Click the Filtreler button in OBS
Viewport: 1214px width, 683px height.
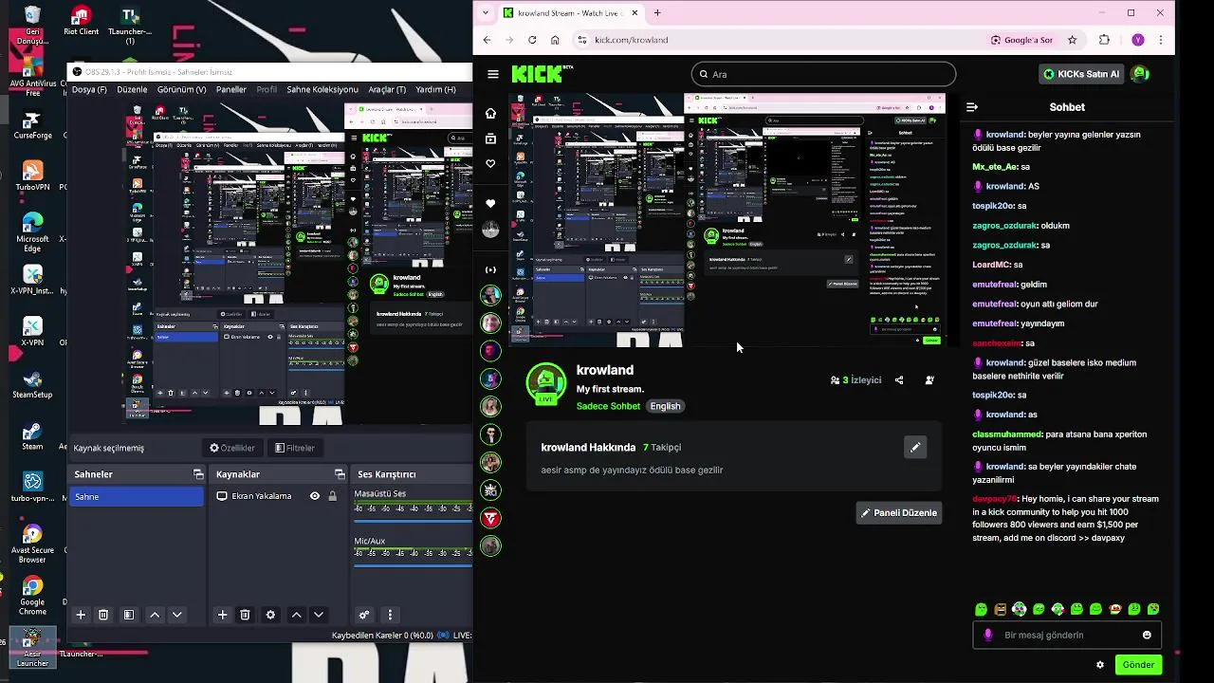(x=295, y=448)
